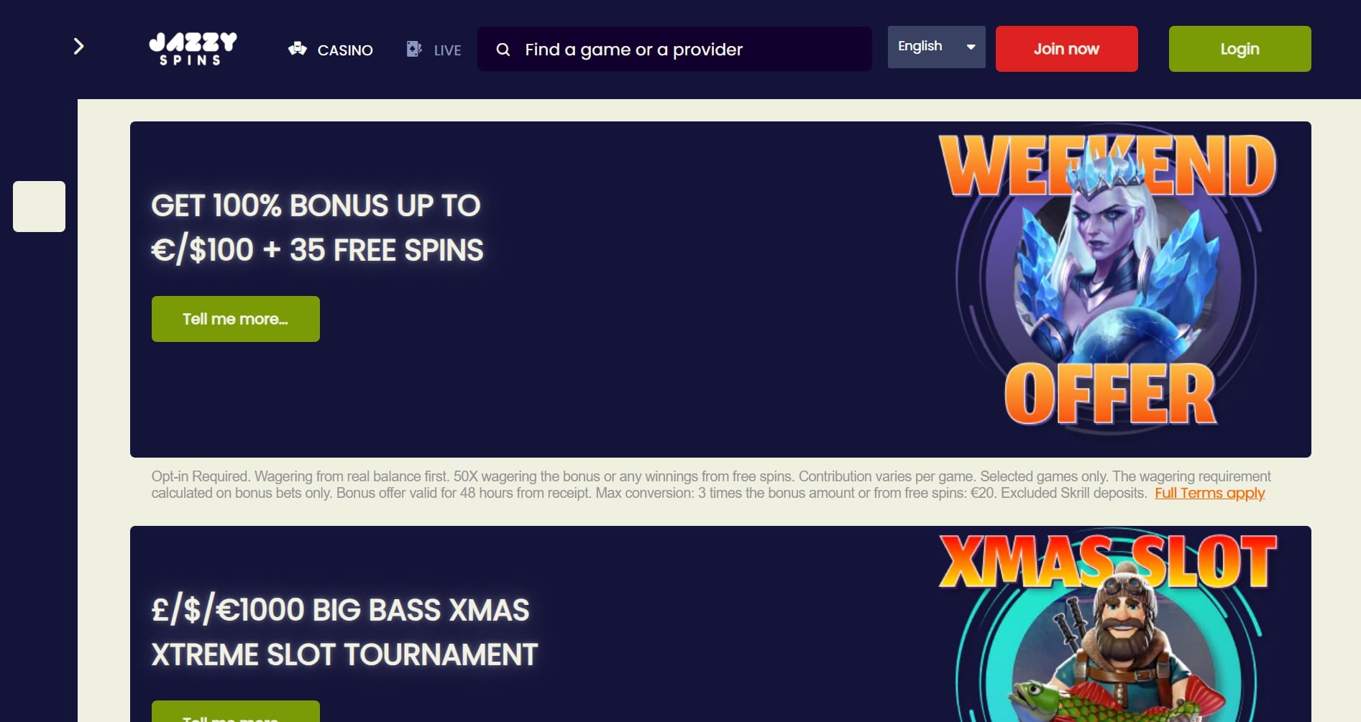This screenshot has height=722, width=1361.
Task: Open the Full Terms apply link
Action: pos(1209,493)
